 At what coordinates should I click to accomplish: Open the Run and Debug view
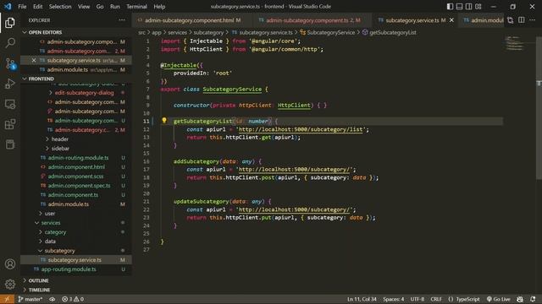click(10, 84)
